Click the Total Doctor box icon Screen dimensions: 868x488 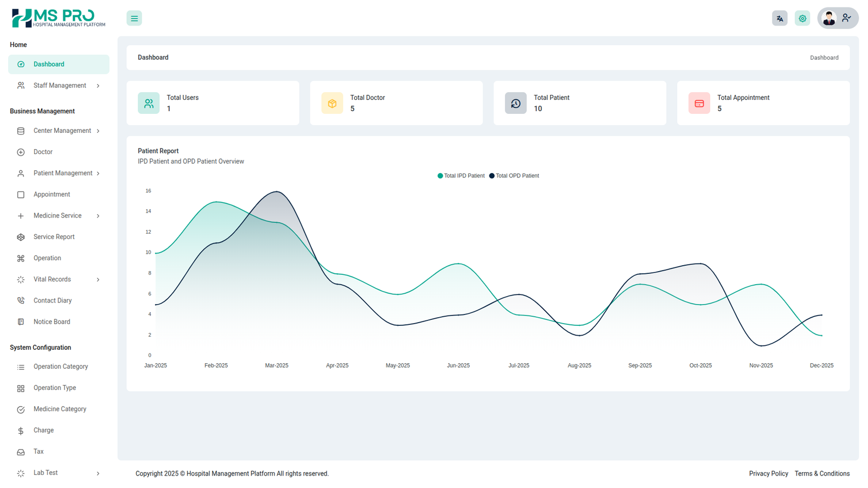(332, 103)
